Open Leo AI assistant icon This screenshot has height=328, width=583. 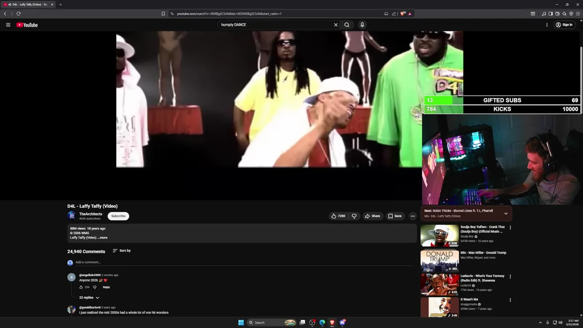564,14
